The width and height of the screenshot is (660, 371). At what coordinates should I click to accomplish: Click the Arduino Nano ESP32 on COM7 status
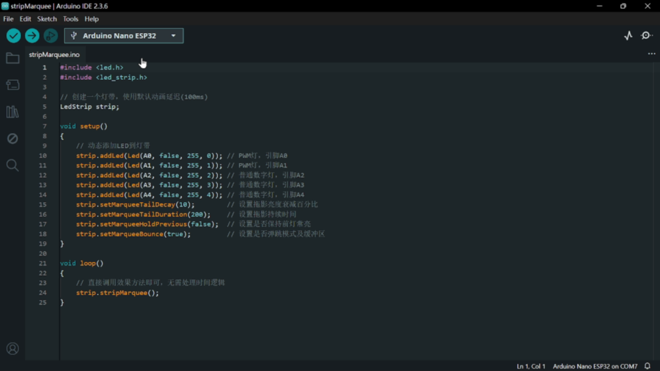click(595, 366)
